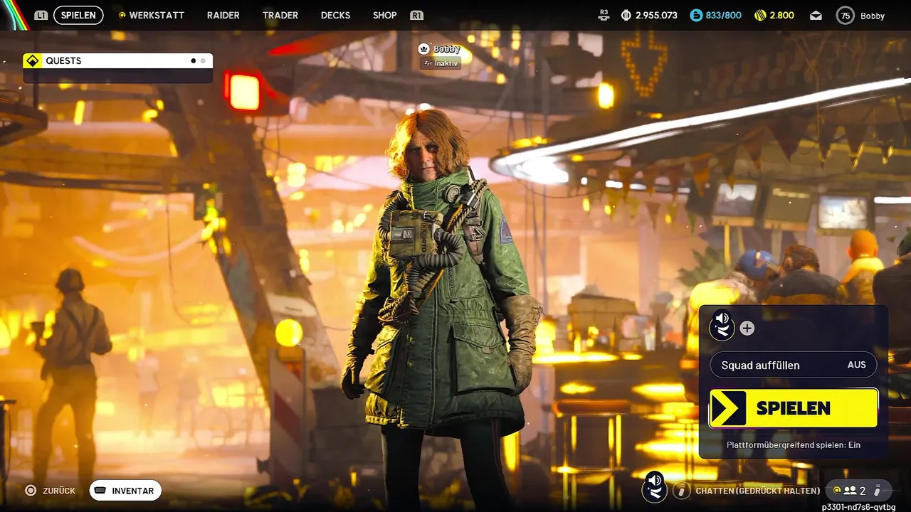
Task: Click the yellow QUESTS diamond icon
Action: 32,60
